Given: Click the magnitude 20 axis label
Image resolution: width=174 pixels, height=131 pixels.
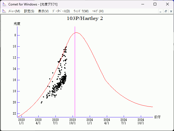Looking at the screenshot, I should click(x=14, y=102).
